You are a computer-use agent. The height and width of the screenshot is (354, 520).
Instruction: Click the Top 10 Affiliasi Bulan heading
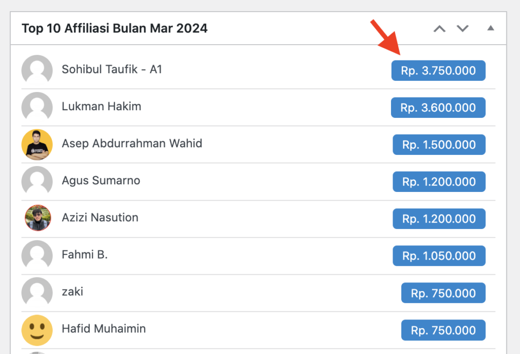click(114, 28)
